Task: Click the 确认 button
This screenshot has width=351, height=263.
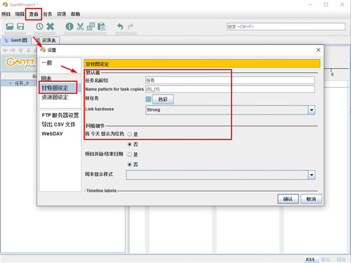Action: (x=288, y=199)
